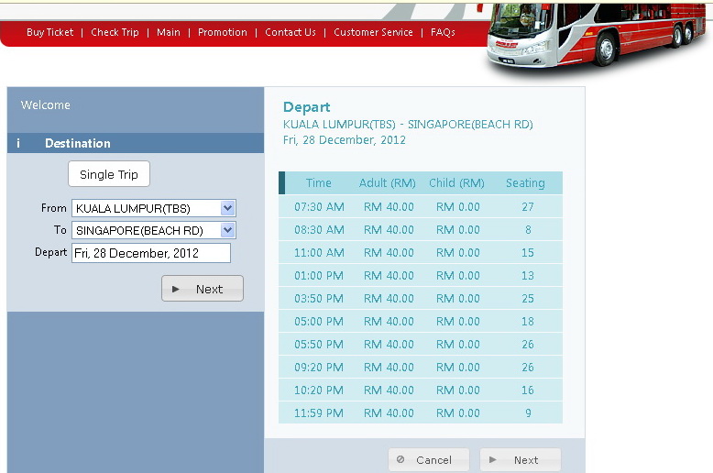713x473 pixels.
Task: Click the Adult (RM) column header
Action: click(x=388, y=182)
